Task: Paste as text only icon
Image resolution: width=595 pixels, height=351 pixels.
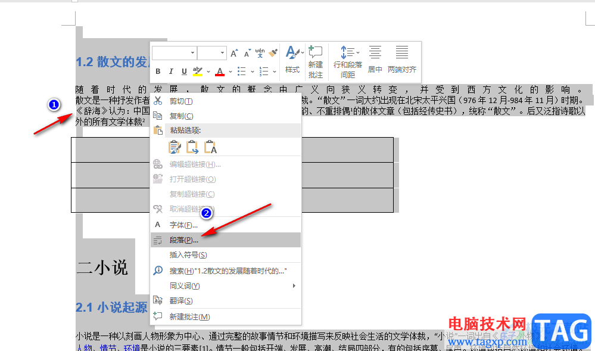Action: pyautogui.click(x=210, y=147)
